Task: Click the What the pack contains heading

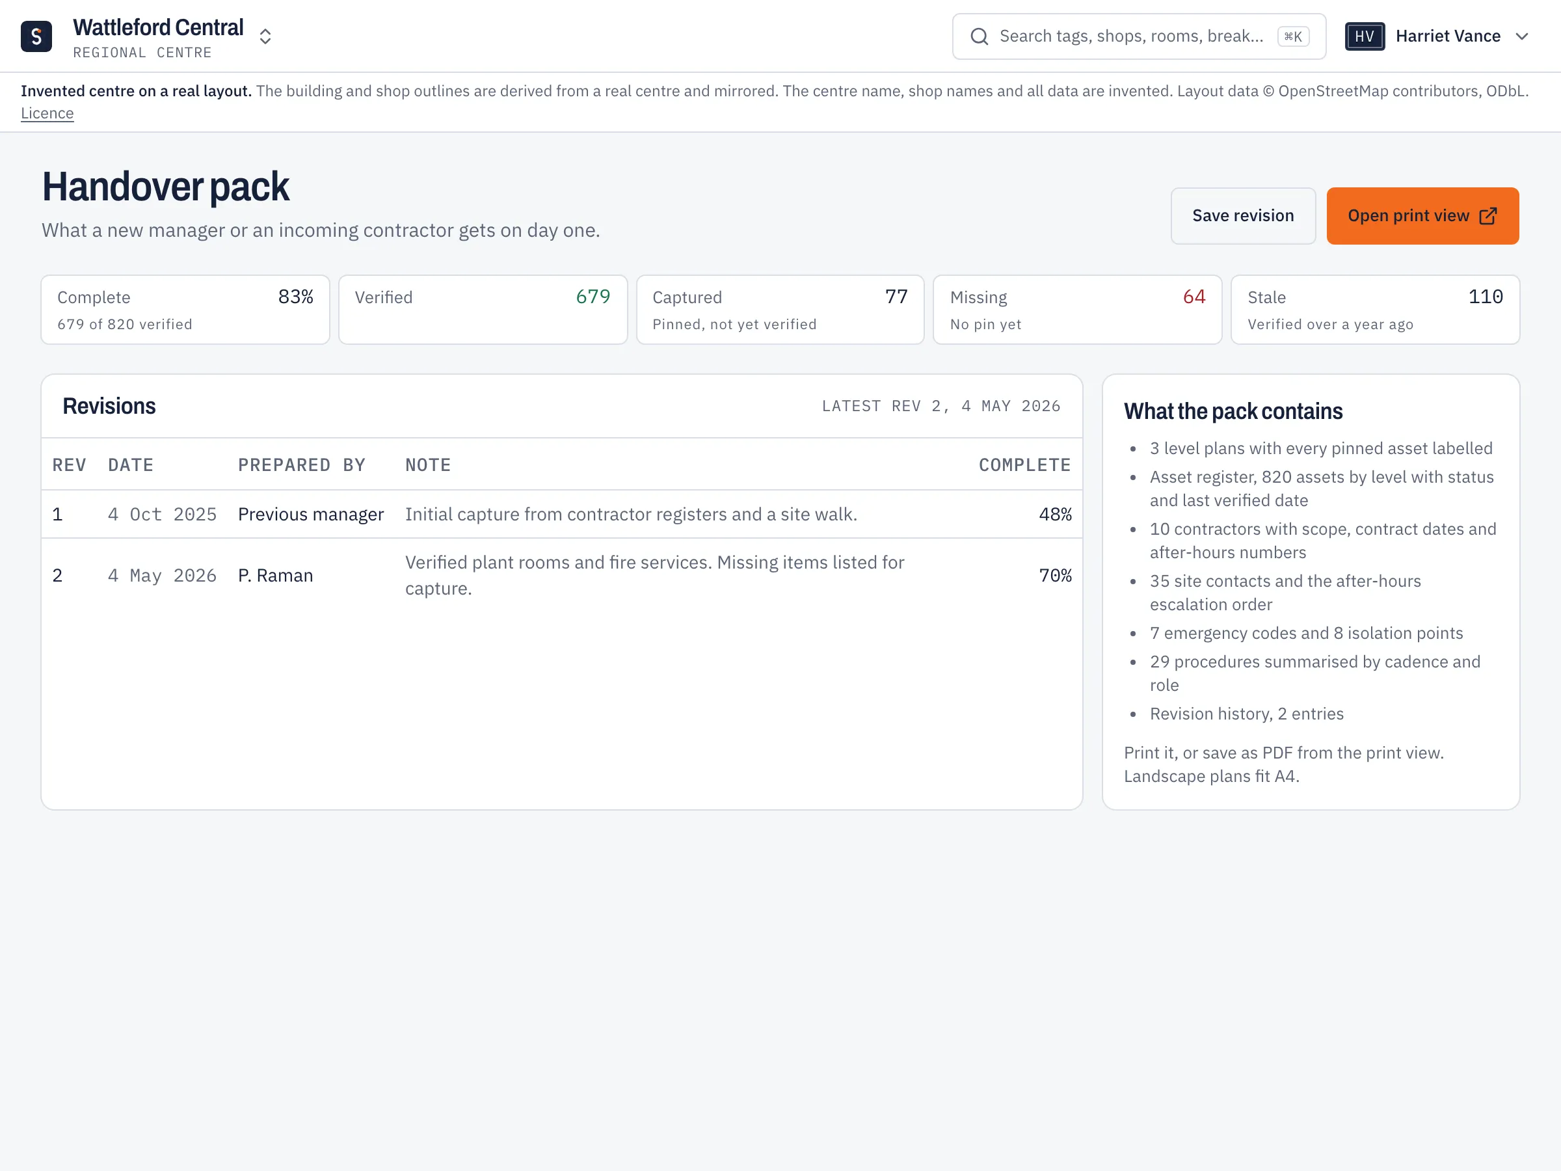Action: click(1233, 412)
